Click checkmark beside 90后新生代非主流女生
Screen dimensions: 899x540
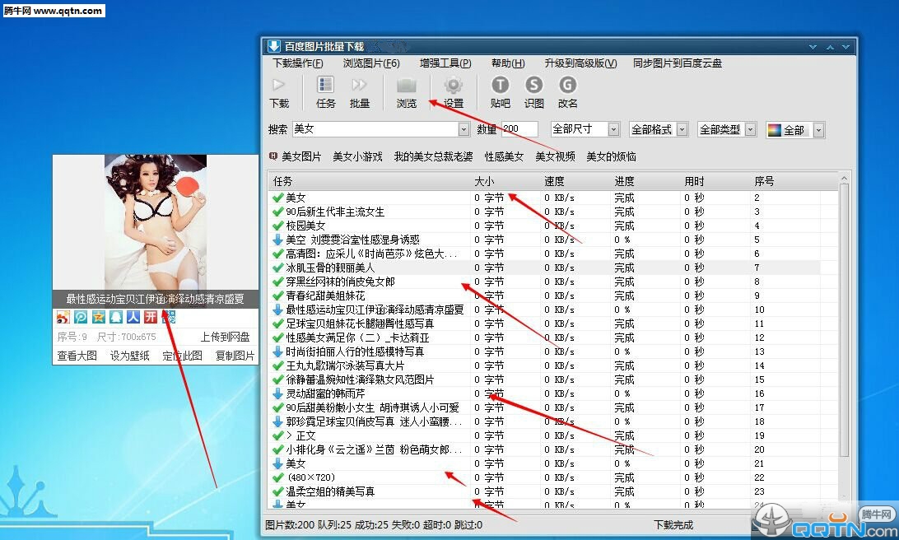[x=278, y=212]
